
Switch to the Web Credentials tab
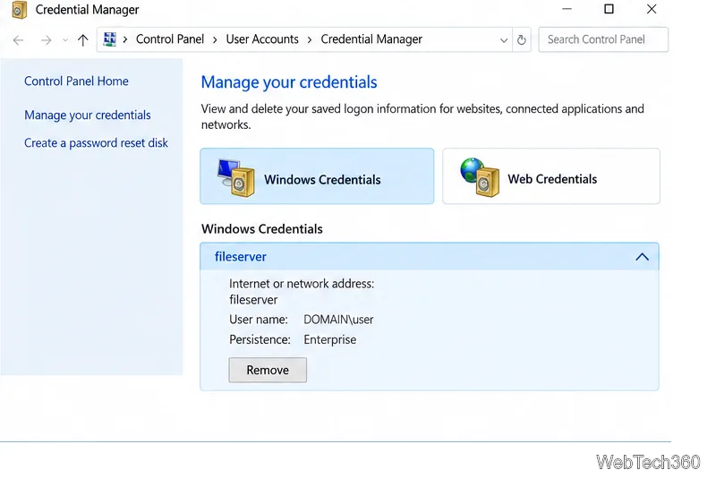(x=551, y=175)
